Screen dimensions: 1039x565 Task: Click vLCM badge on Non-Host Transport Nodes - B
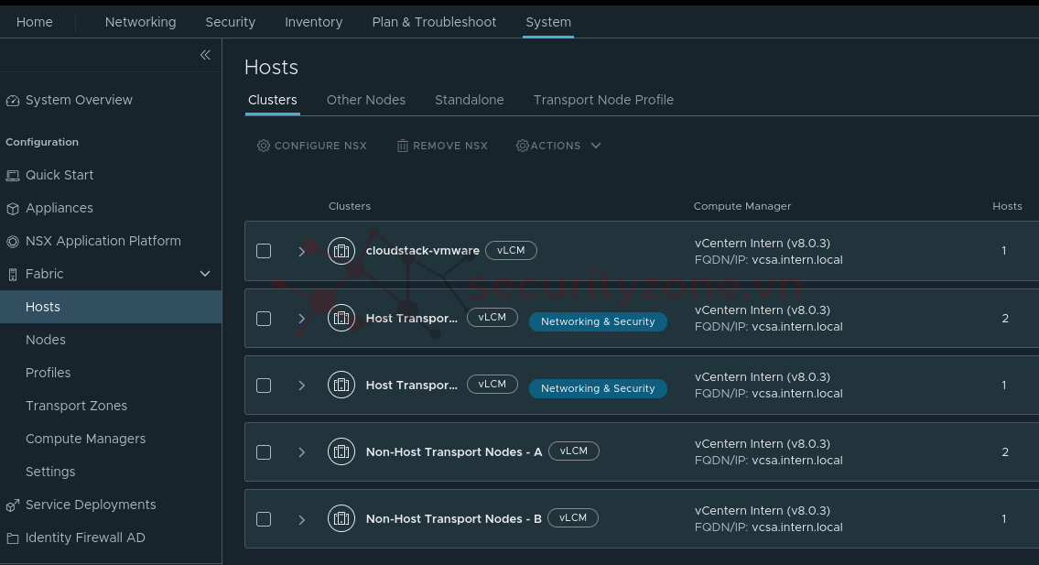point(573,518)
